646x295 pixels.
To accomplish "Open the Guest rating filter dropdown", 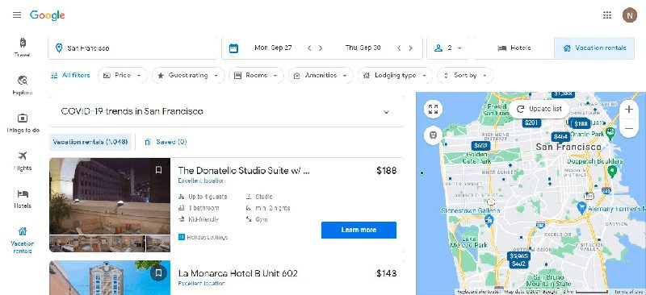I will click(x=188, y=75).
